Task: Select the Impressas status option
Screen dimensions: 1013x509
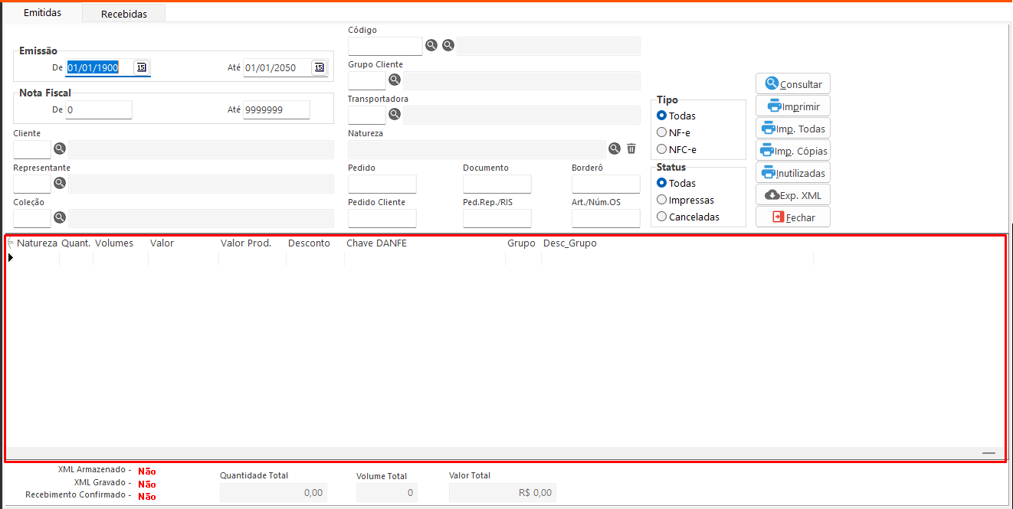Action: (662, 200)
